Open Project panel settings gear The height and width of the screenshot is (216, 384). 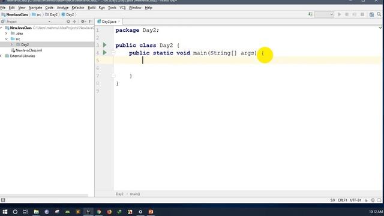click(83, 22)
